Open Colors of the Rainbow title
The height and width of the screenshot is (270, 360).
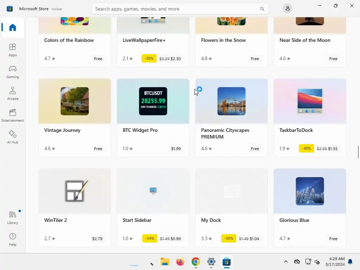[69, 40]
